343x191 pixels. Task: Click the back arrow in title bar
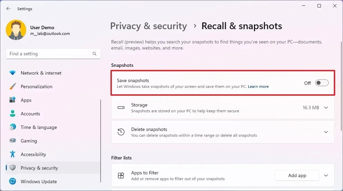pyautogui.click(x=8, y=9)
